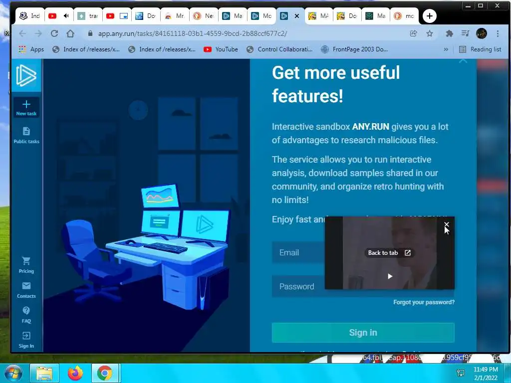
Task: Click the Sign in button
Action: (x=363, y=333)
